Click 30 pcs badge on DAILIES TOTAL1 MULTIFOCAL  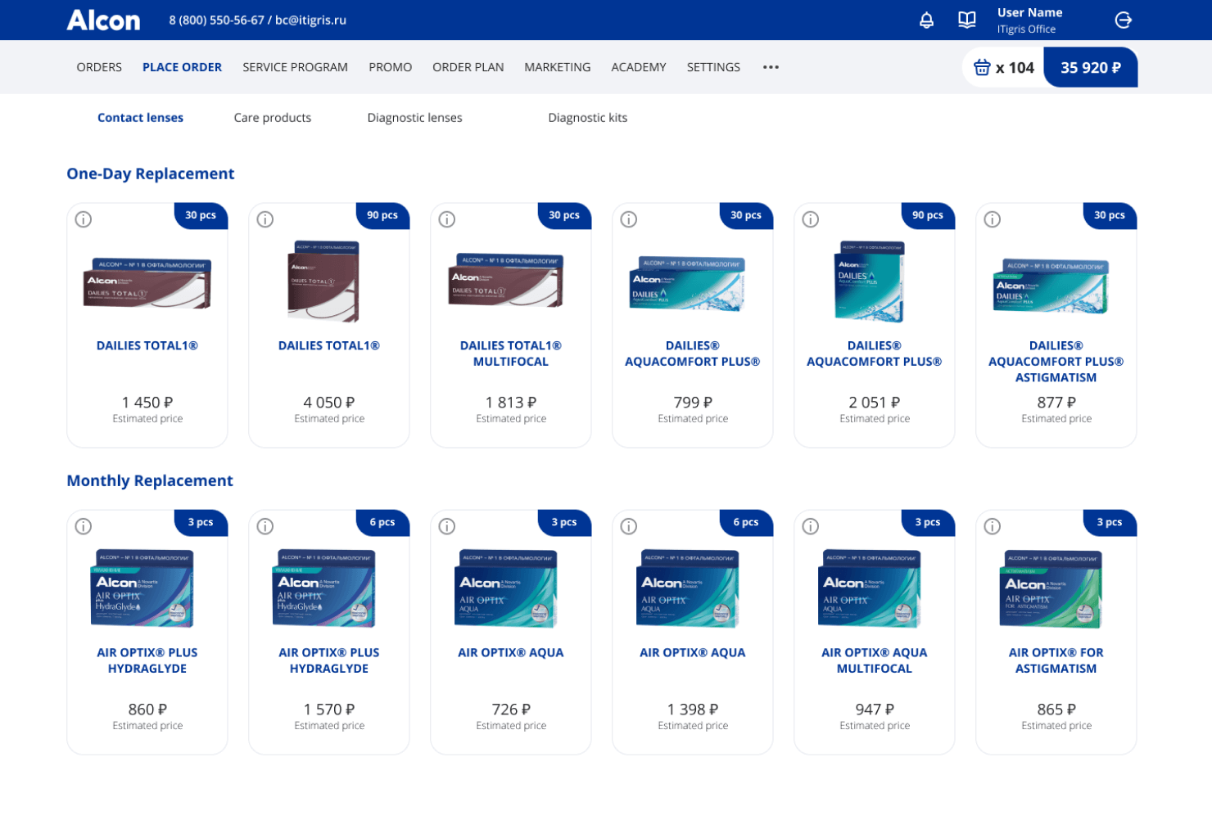tap(564, 215)
